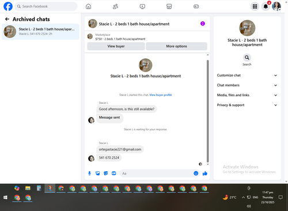Open the account profile picture menu
Screen dimensions: 288x211
(276, 6)
